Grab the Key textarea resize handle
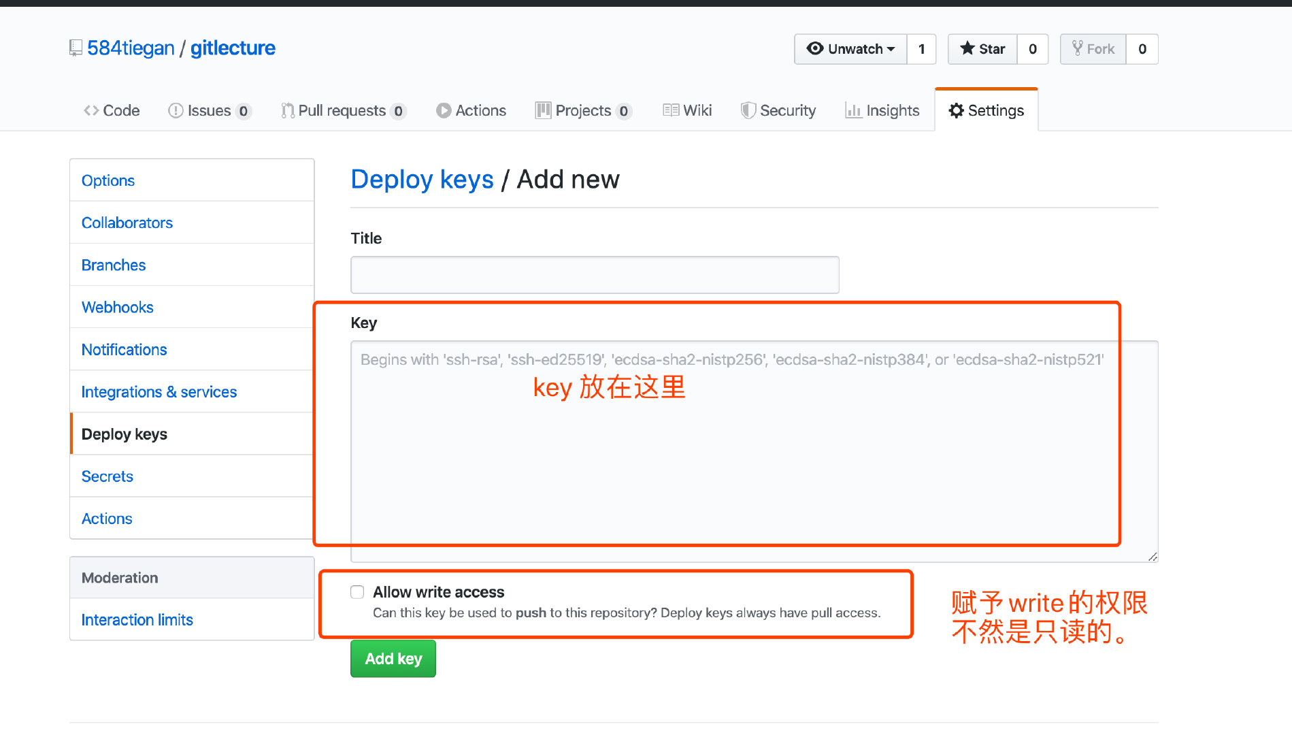 click(1153, 557)
